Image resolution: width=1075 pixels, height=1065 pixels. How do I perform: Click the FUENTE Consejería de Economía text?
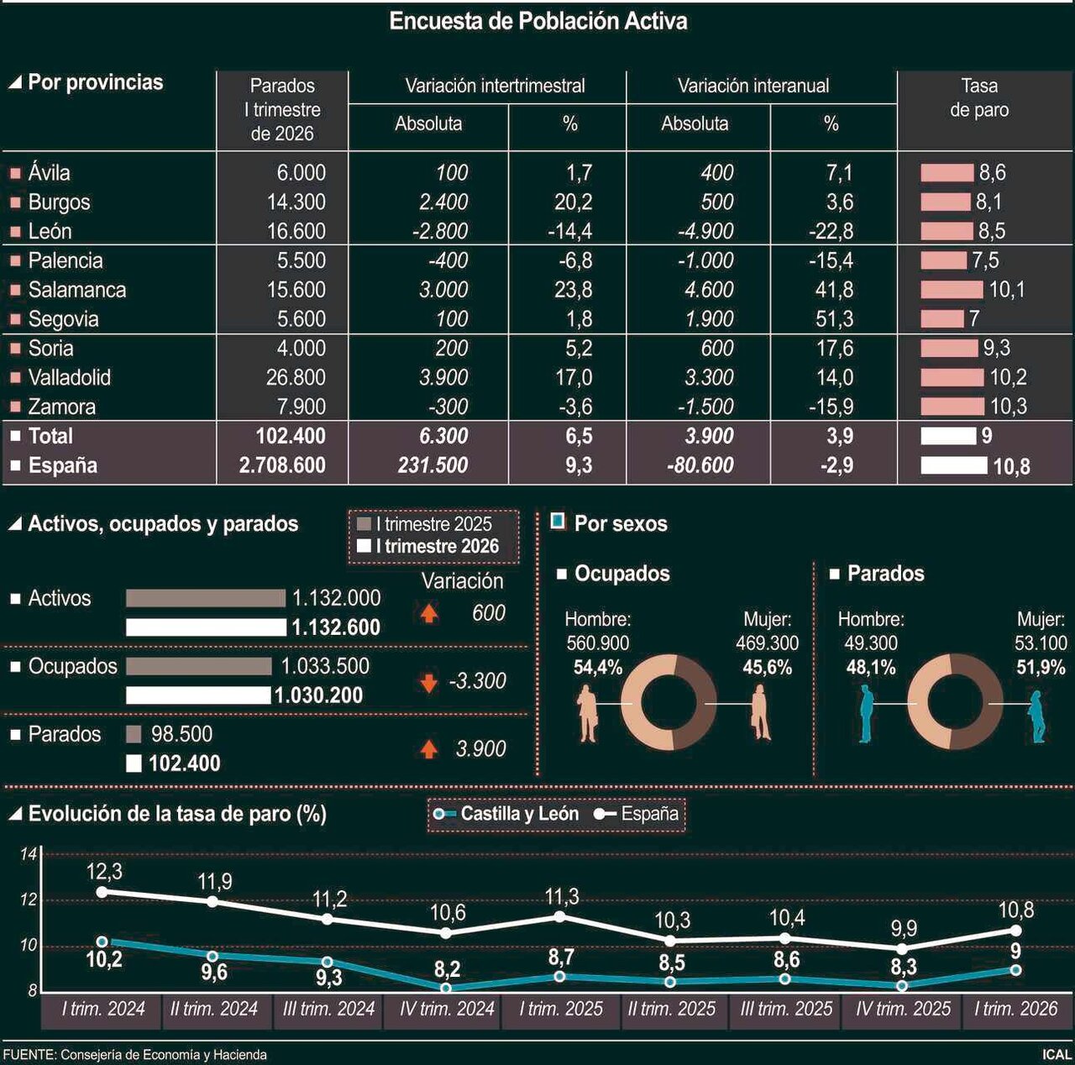[134, 1055]
